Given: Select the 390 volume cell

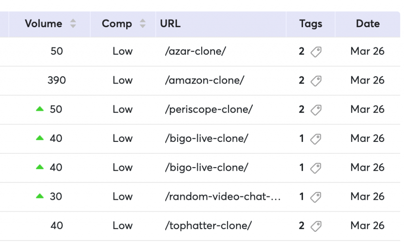Looking at the screenshot, I should [x=57, y=80].
